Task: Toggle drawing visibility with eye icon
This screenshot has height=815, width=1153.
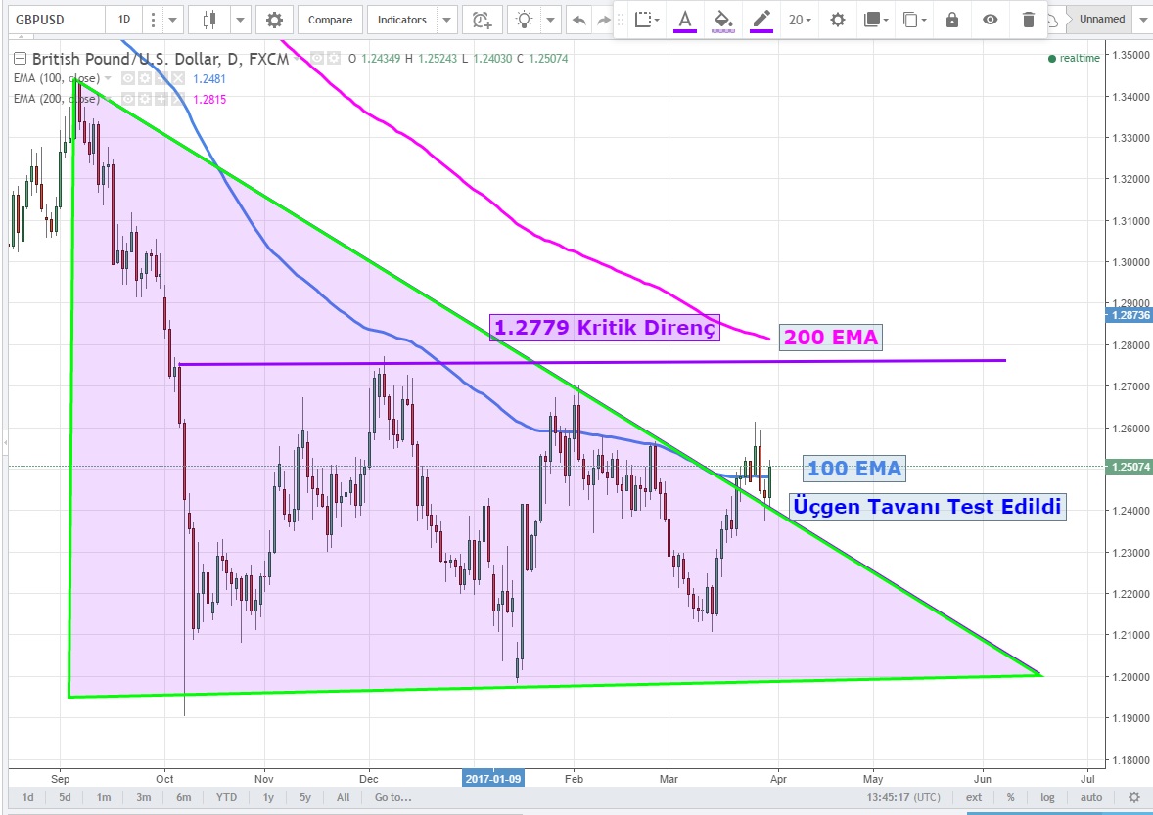Action: click(990, 20)
